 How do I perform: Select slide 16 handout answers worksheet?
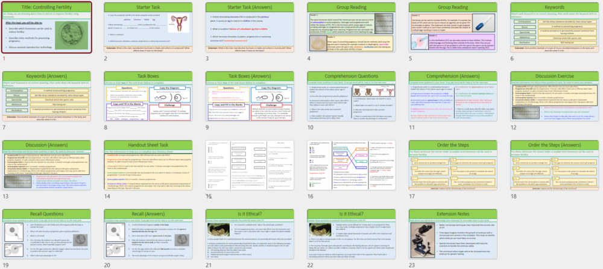[352, 165]
